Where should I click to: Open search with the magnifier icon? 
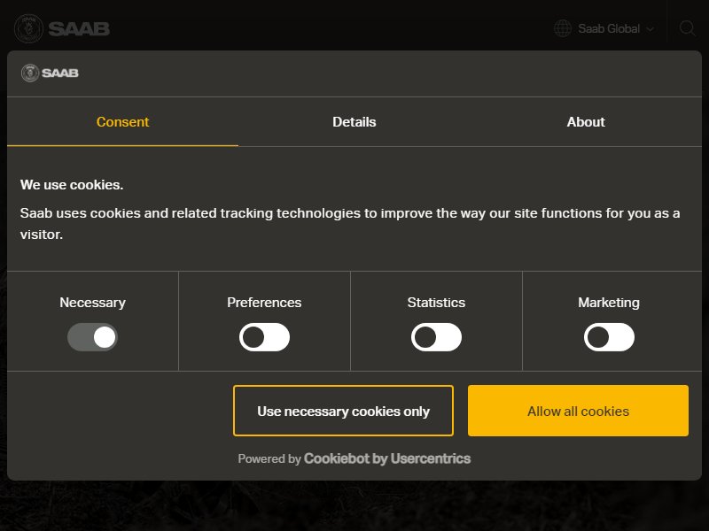688,28
